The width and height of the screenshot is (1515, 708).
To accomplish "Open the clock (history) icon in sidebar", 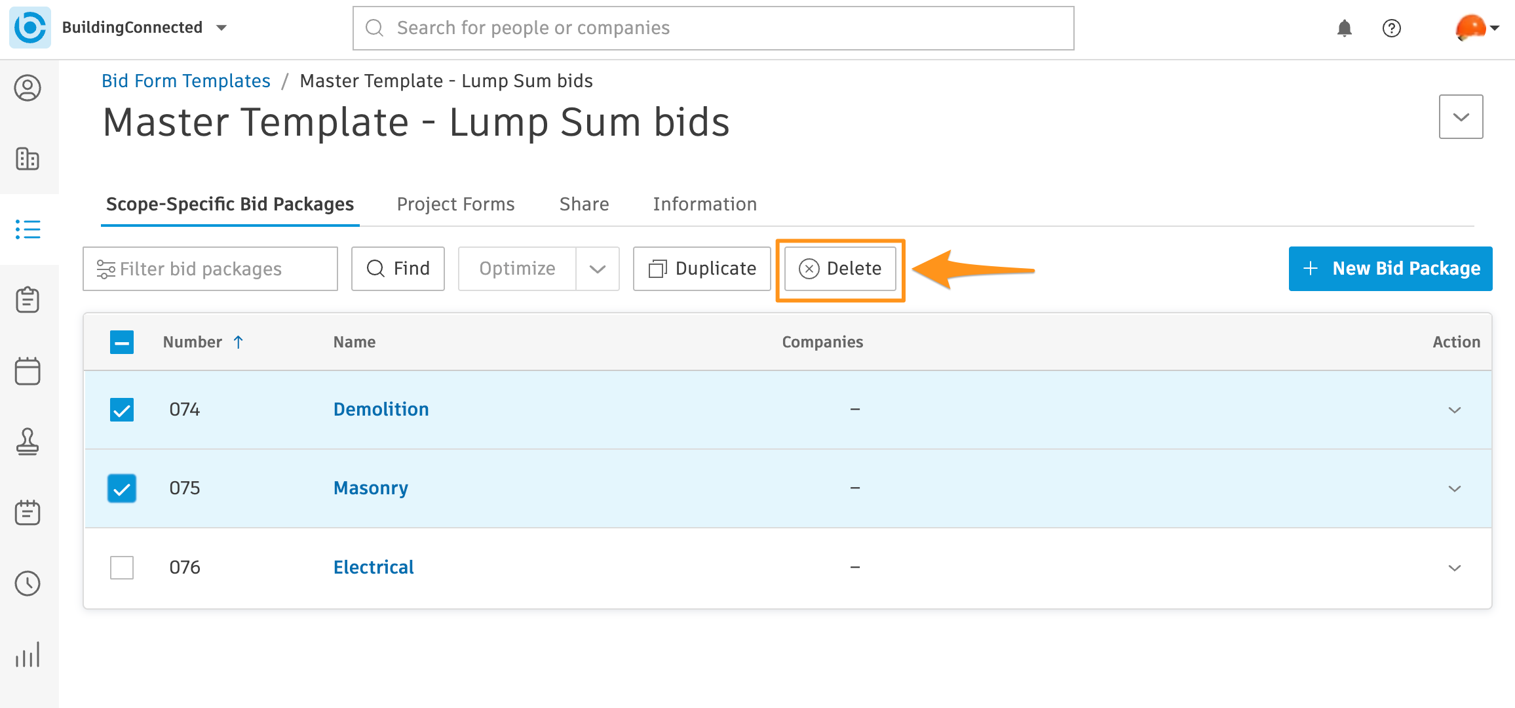I will coord(28,583).
